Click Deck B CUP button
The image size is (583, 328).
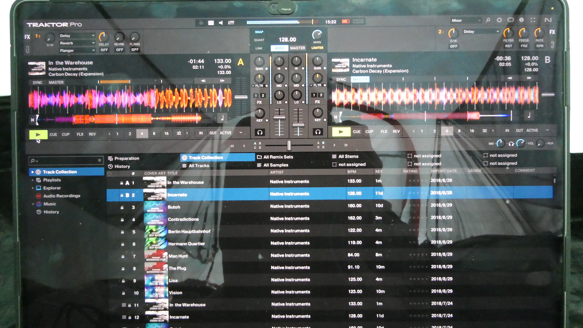coord(369,132)
